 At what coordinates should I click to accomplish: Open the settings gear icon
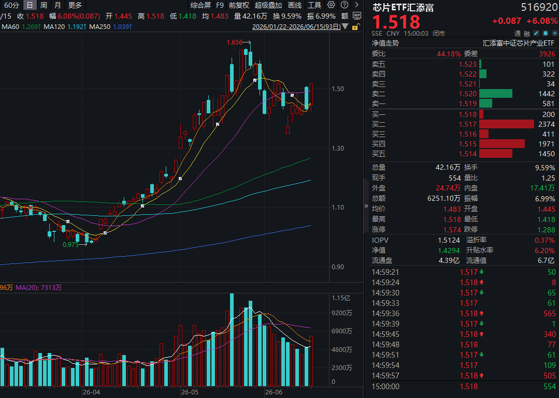[x=331, y=5]
